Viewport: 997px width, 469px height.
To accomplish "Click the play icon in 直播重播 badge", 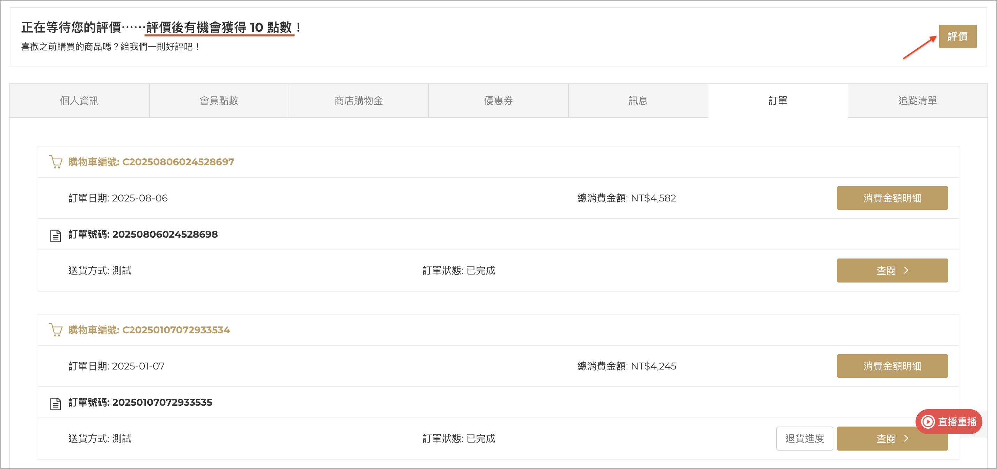I will pos(928,421).
